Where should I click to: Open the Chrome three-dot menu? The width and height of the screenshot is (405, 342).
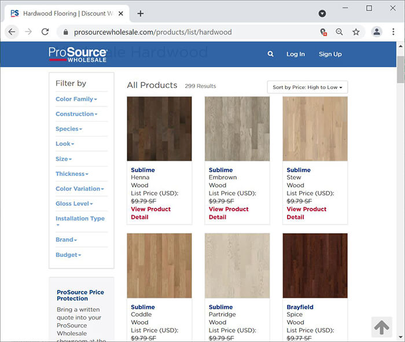[393, 32]
